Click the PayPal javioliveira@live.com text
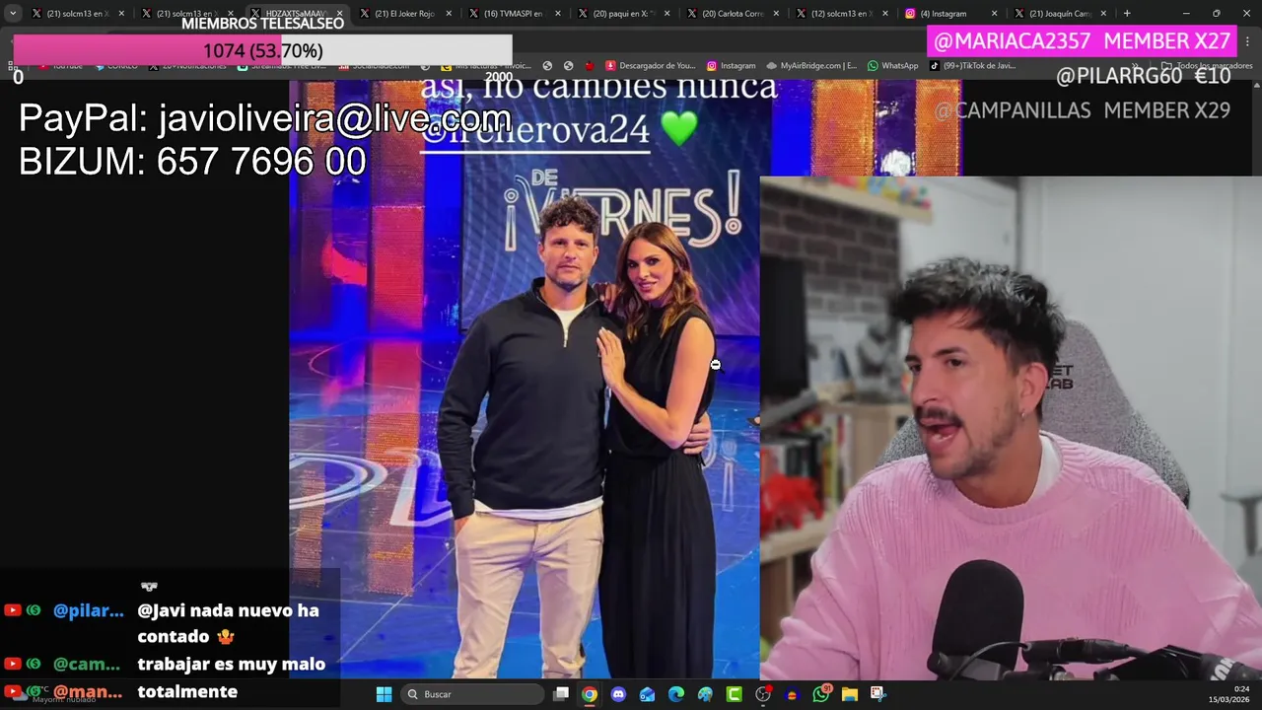The height and width of the screenshot is (710, 1262). coord(265,119)
